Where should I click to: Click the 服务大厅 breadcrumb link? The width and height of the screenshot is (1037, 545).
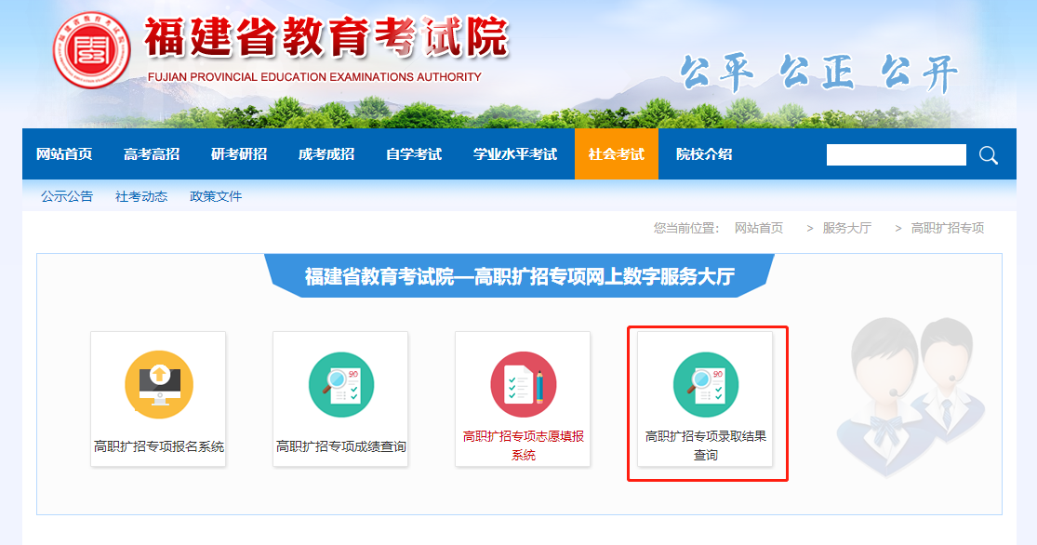coord(846,228)
